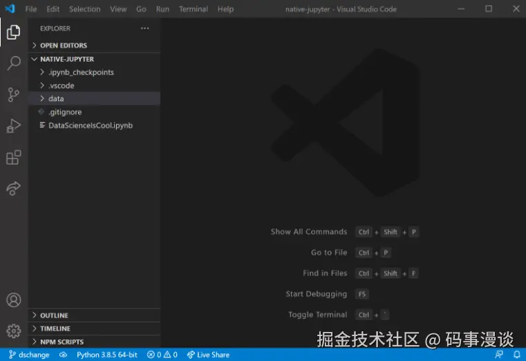Viewport: 526px width, 361px height.
Task: Open the Explorer view in activity bar
Action: point(13,33)
